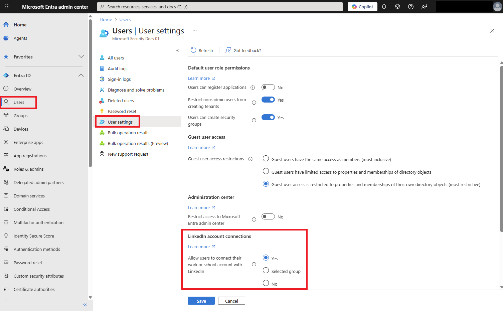Save the user settings changes
503x311 pixels.
pos(201,301)
